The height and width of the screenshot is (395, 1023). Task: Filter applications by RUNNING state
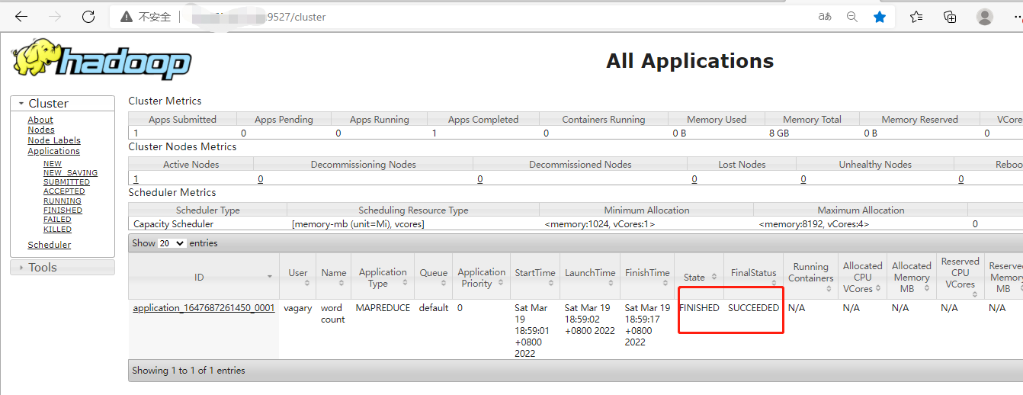pyautogui.click(x=63, y=201)
